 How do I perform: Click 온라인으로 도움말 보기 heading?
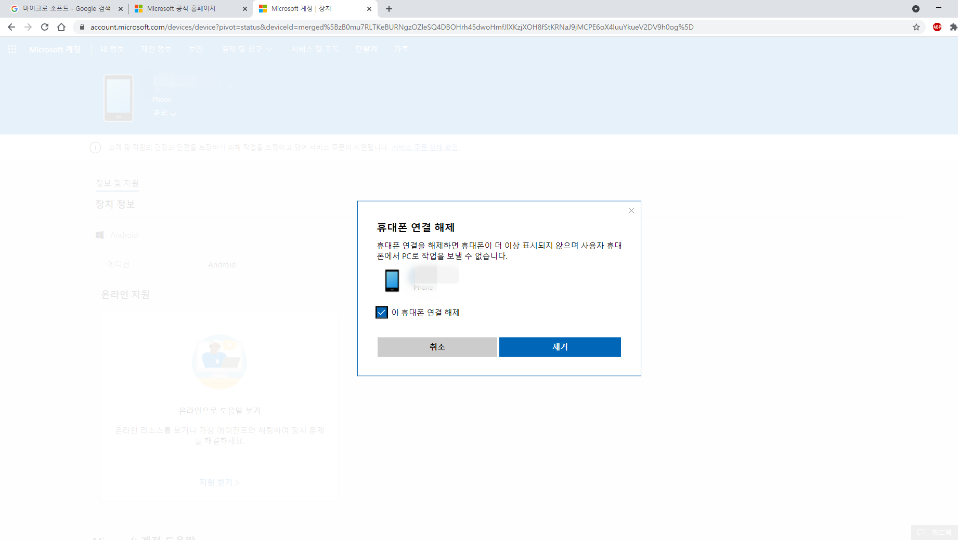tap(219, 411)
